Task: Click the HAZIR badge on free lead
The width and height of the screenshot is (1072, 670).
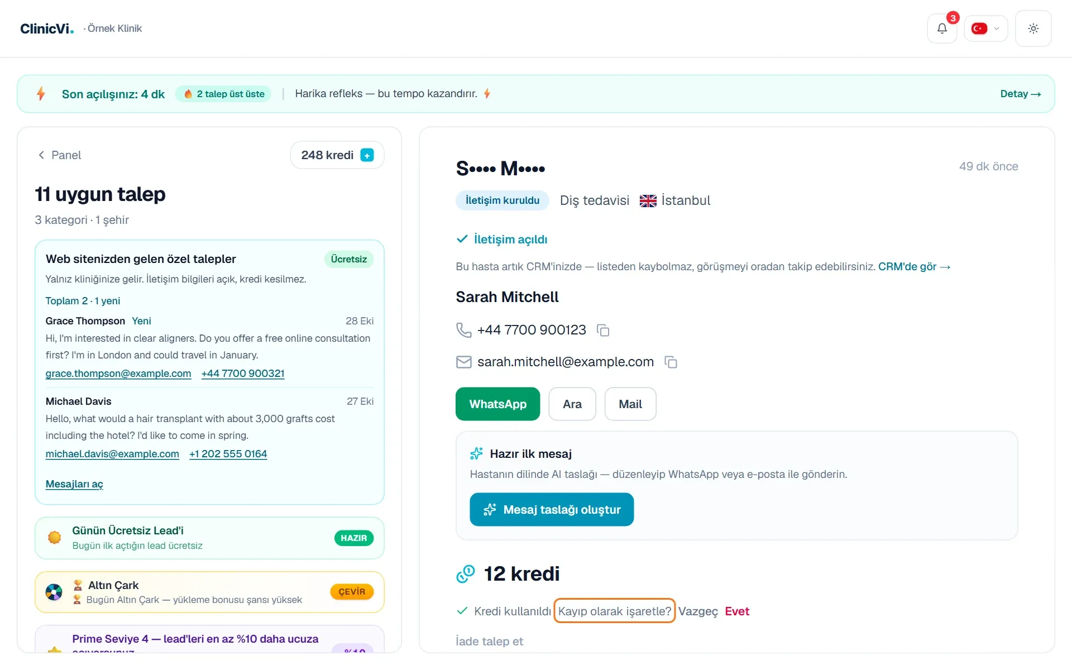Action: 354,538
